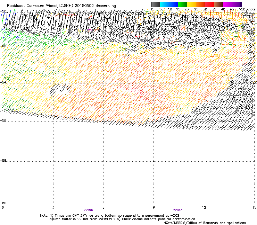This screenshot has width=257, height=225.
Task: Click the 'Times are GMT' note line
Action: 109,216
